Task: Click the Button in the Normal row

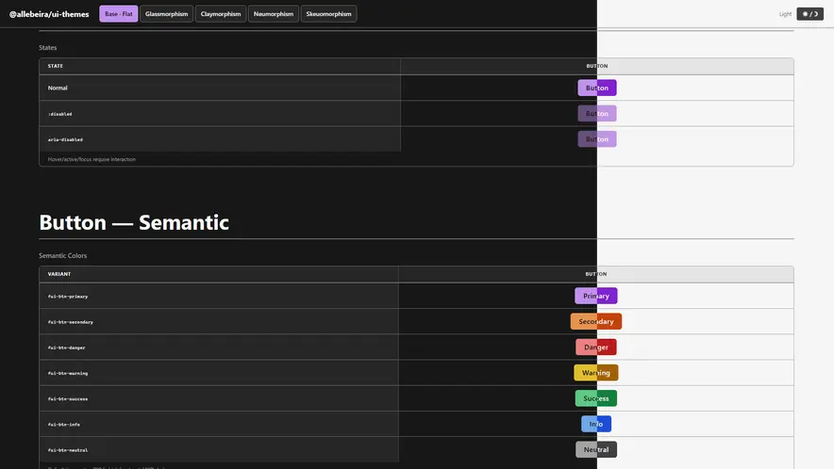Action: (597, 88)
